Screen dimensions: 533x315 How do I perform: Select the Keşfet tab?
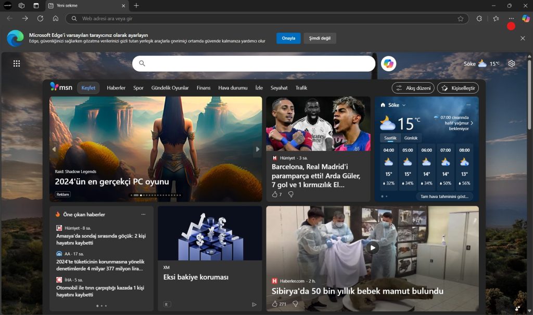(x=88, y=87)
